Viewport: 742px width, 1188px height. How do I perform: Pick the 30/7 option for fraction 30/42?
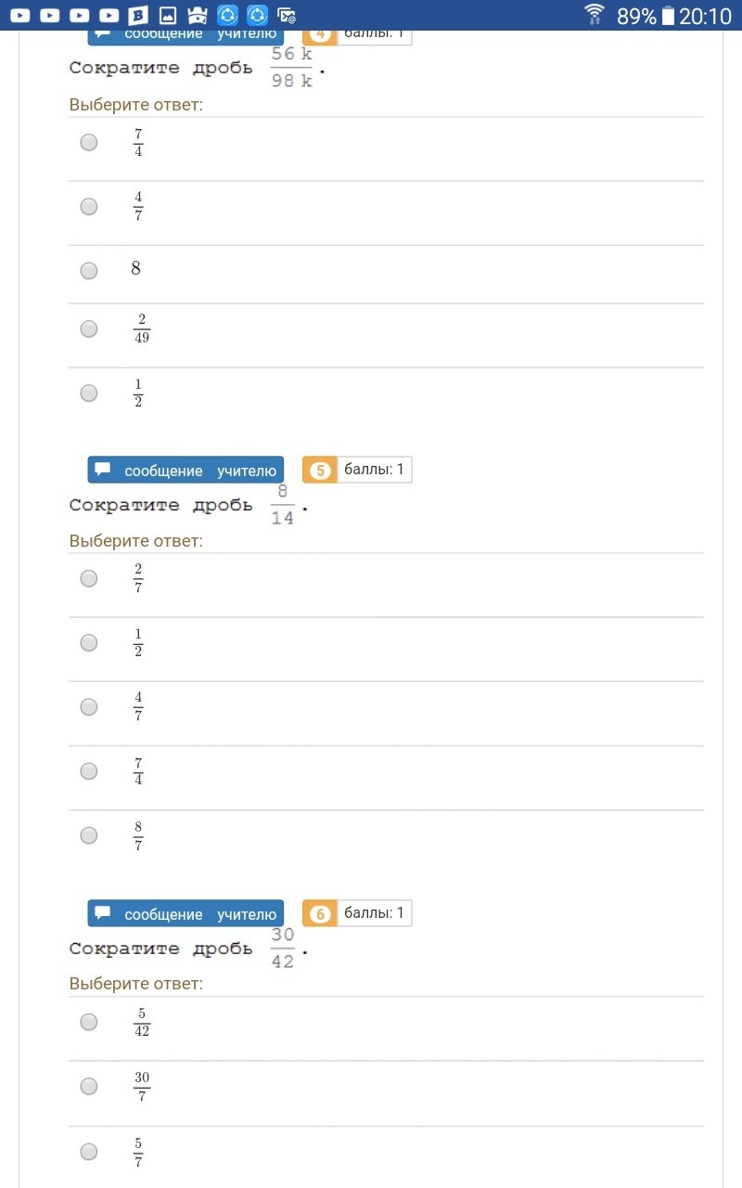click(x=89, y=1086)
